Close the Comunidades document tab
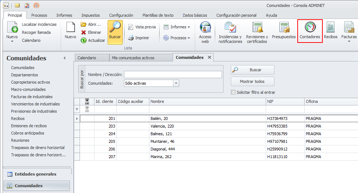358x193 pixels. coord(209,57)
